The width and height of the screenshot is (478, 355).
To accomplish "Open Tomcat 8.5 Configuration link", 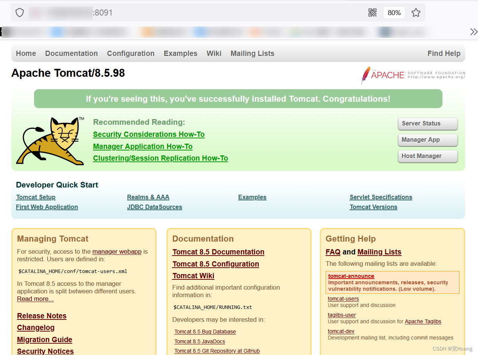I will click(x=216, y=264).
